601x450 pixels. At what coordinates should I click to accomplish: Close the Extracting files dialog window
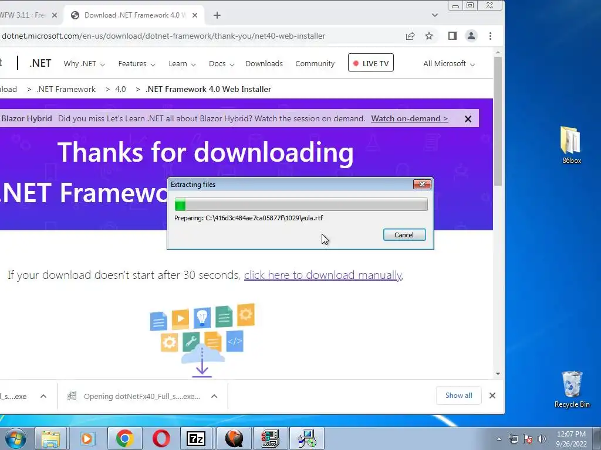422,185
